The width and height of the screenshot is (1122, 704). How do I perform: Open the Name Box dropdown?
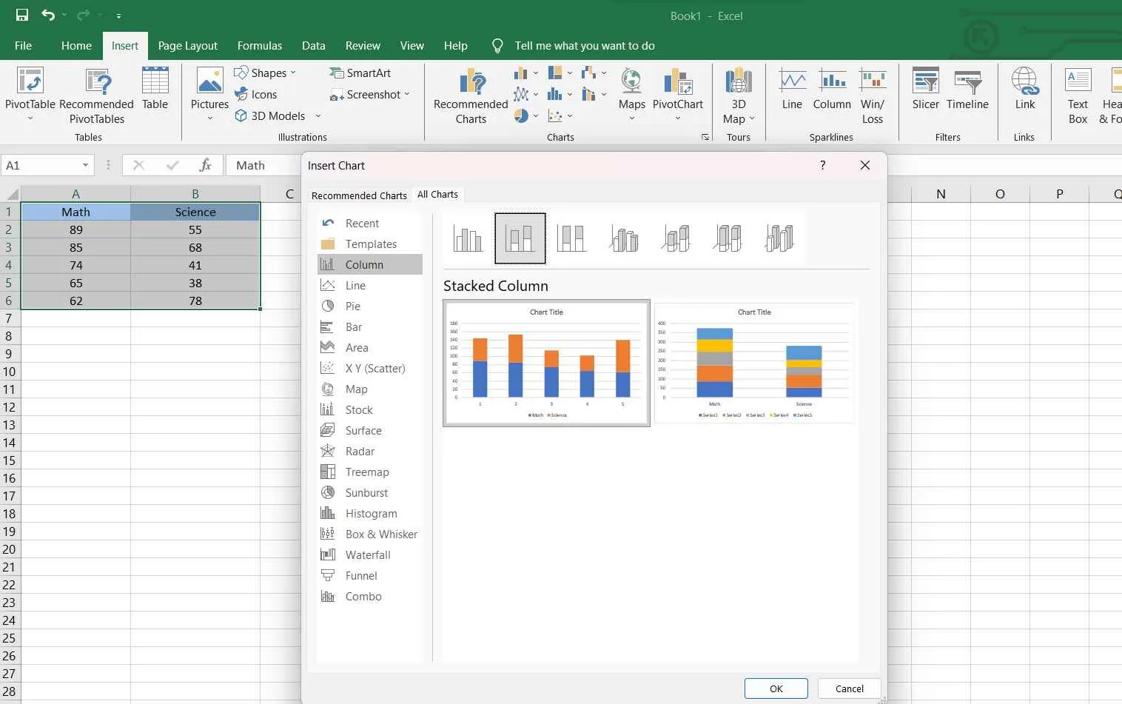tap(84, 165)
